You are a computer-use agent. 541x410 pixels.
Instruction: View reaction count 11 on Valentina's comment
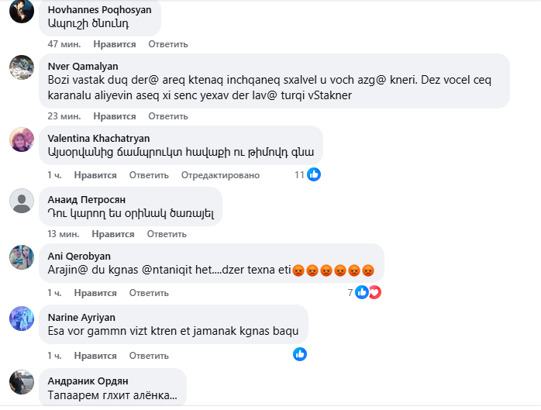coord(299,174)
